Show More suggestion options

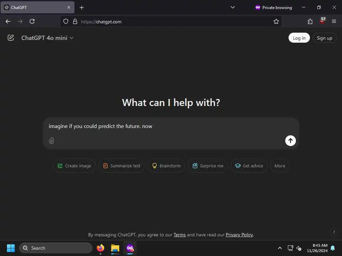(280, 166)
